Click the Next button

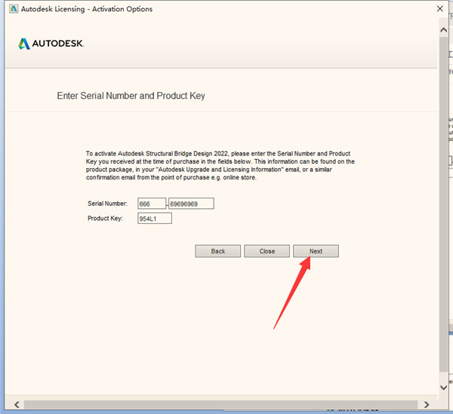(x=316, y=251)
